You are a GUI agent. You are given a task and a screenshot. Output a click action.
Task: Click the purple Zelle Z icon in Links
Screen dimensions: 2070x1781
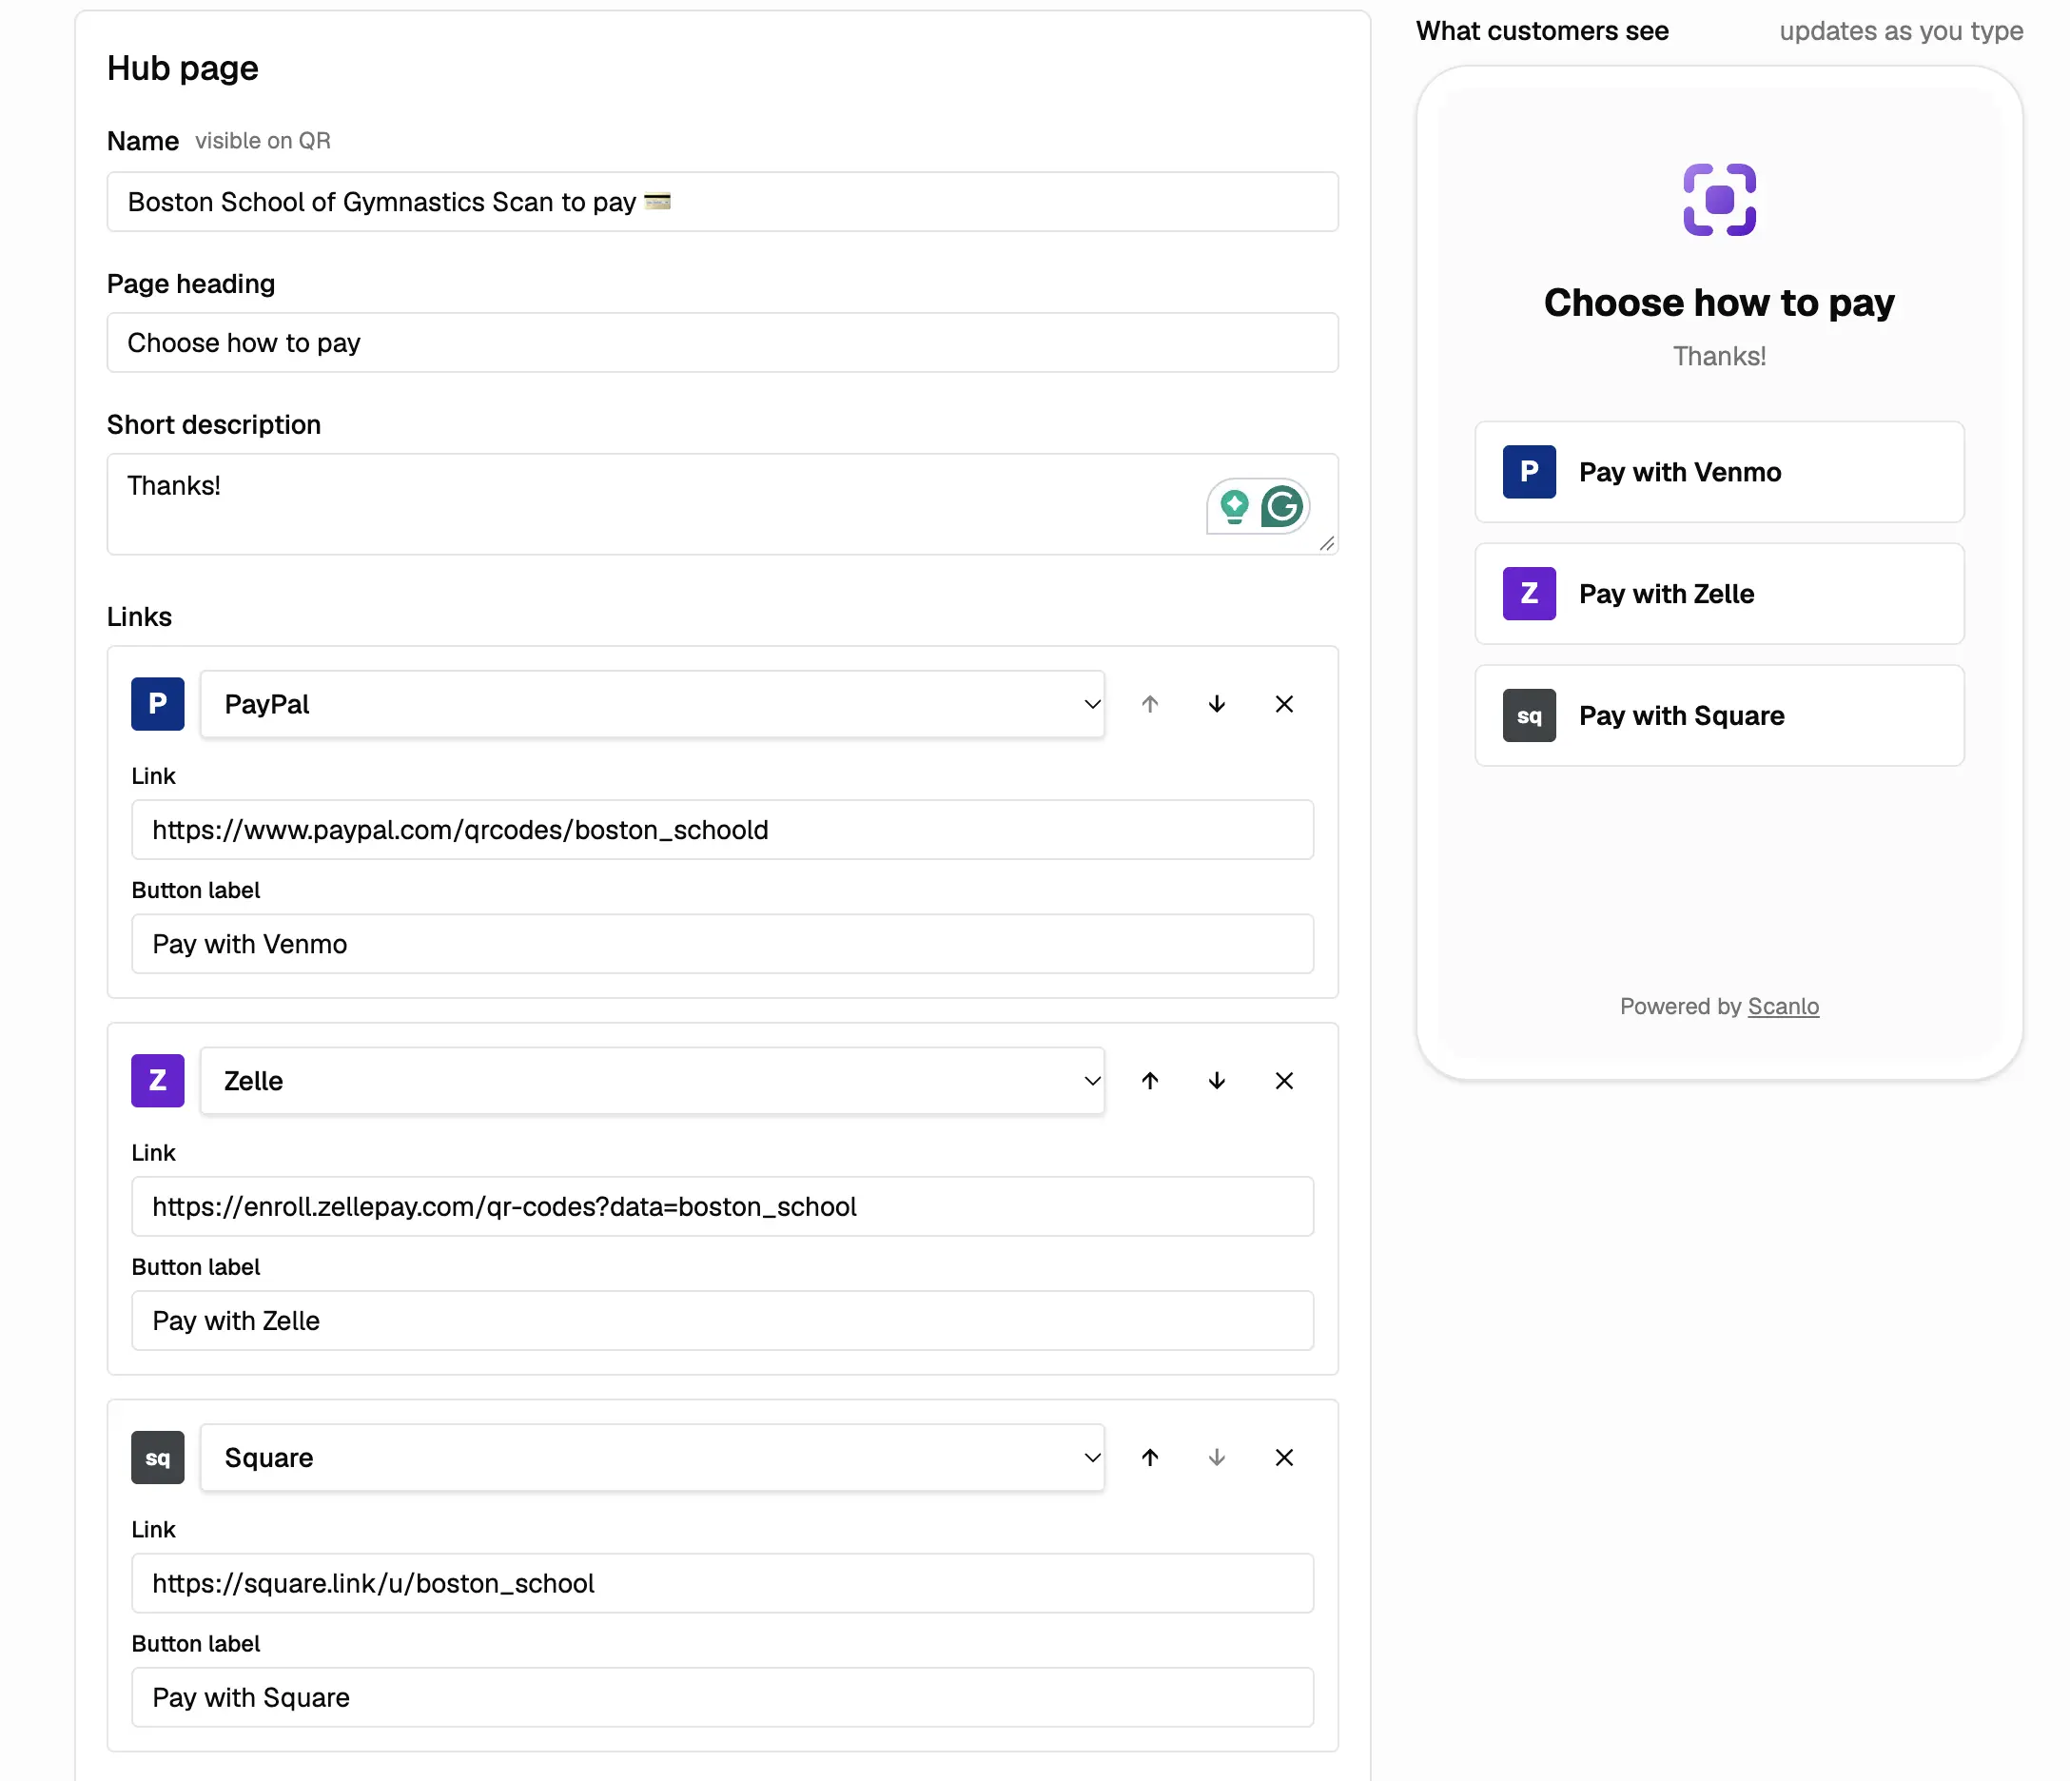pyautogui.click(x=158, y=1081)
